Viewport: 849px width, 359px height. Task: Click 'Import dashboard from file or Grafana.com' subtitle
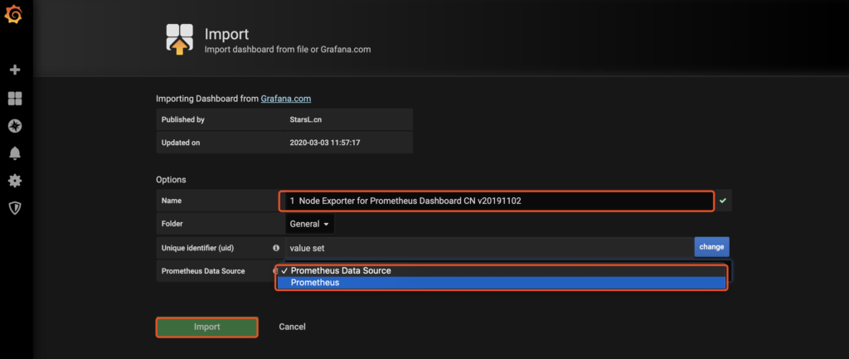pyautogui.click(x=288, y=49)
